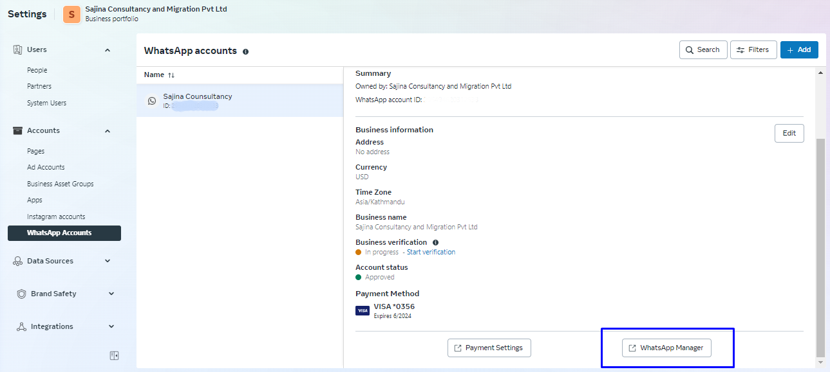Click the VISA card logo
Viewport: 830px width, 372px height.
pos(363,311)
